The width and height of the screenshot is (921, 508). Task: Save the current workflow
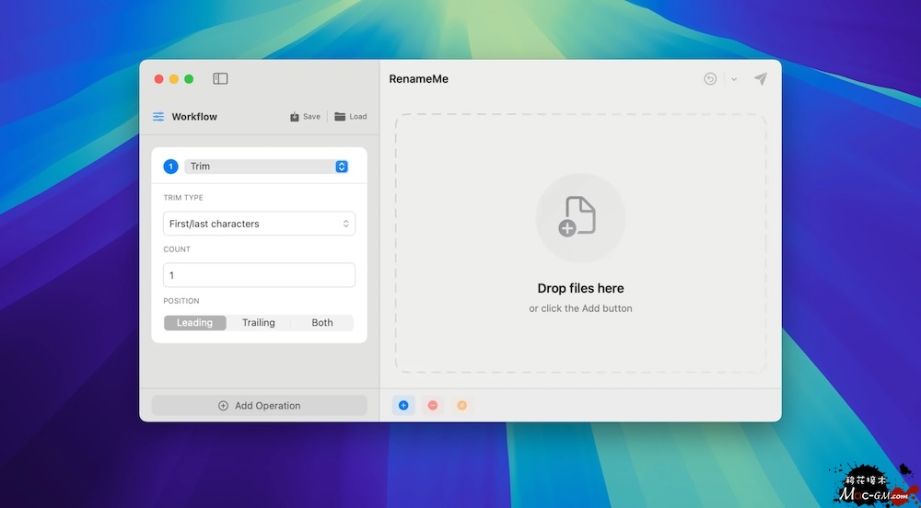click(x=305, y=117)
